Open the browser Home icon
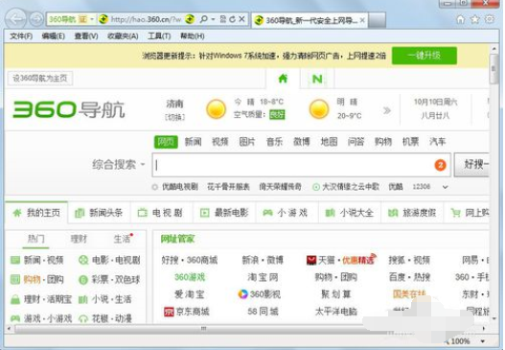This screenshot has width=505, height=350. coord(461,20)
